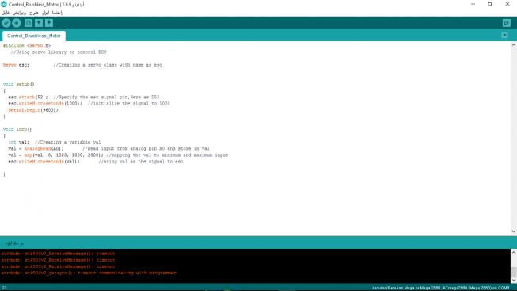This screenshot has height=291, width=517.
Task: Click the Open sketch arrow icon
Action: click(39, 23)
